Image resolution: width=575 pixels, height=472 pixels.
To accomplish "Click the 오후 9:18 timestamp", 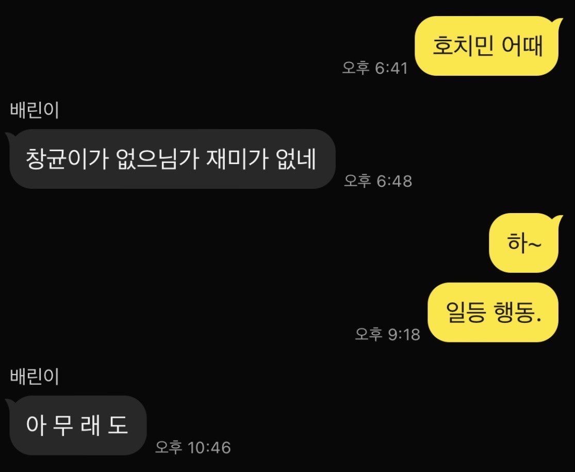I will pyautogui.click(x=388, y=334).
